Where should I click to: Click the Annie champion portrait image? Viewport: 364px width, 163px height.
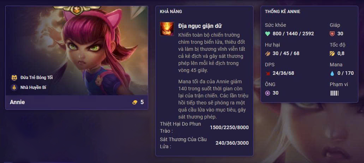[77, 50]
